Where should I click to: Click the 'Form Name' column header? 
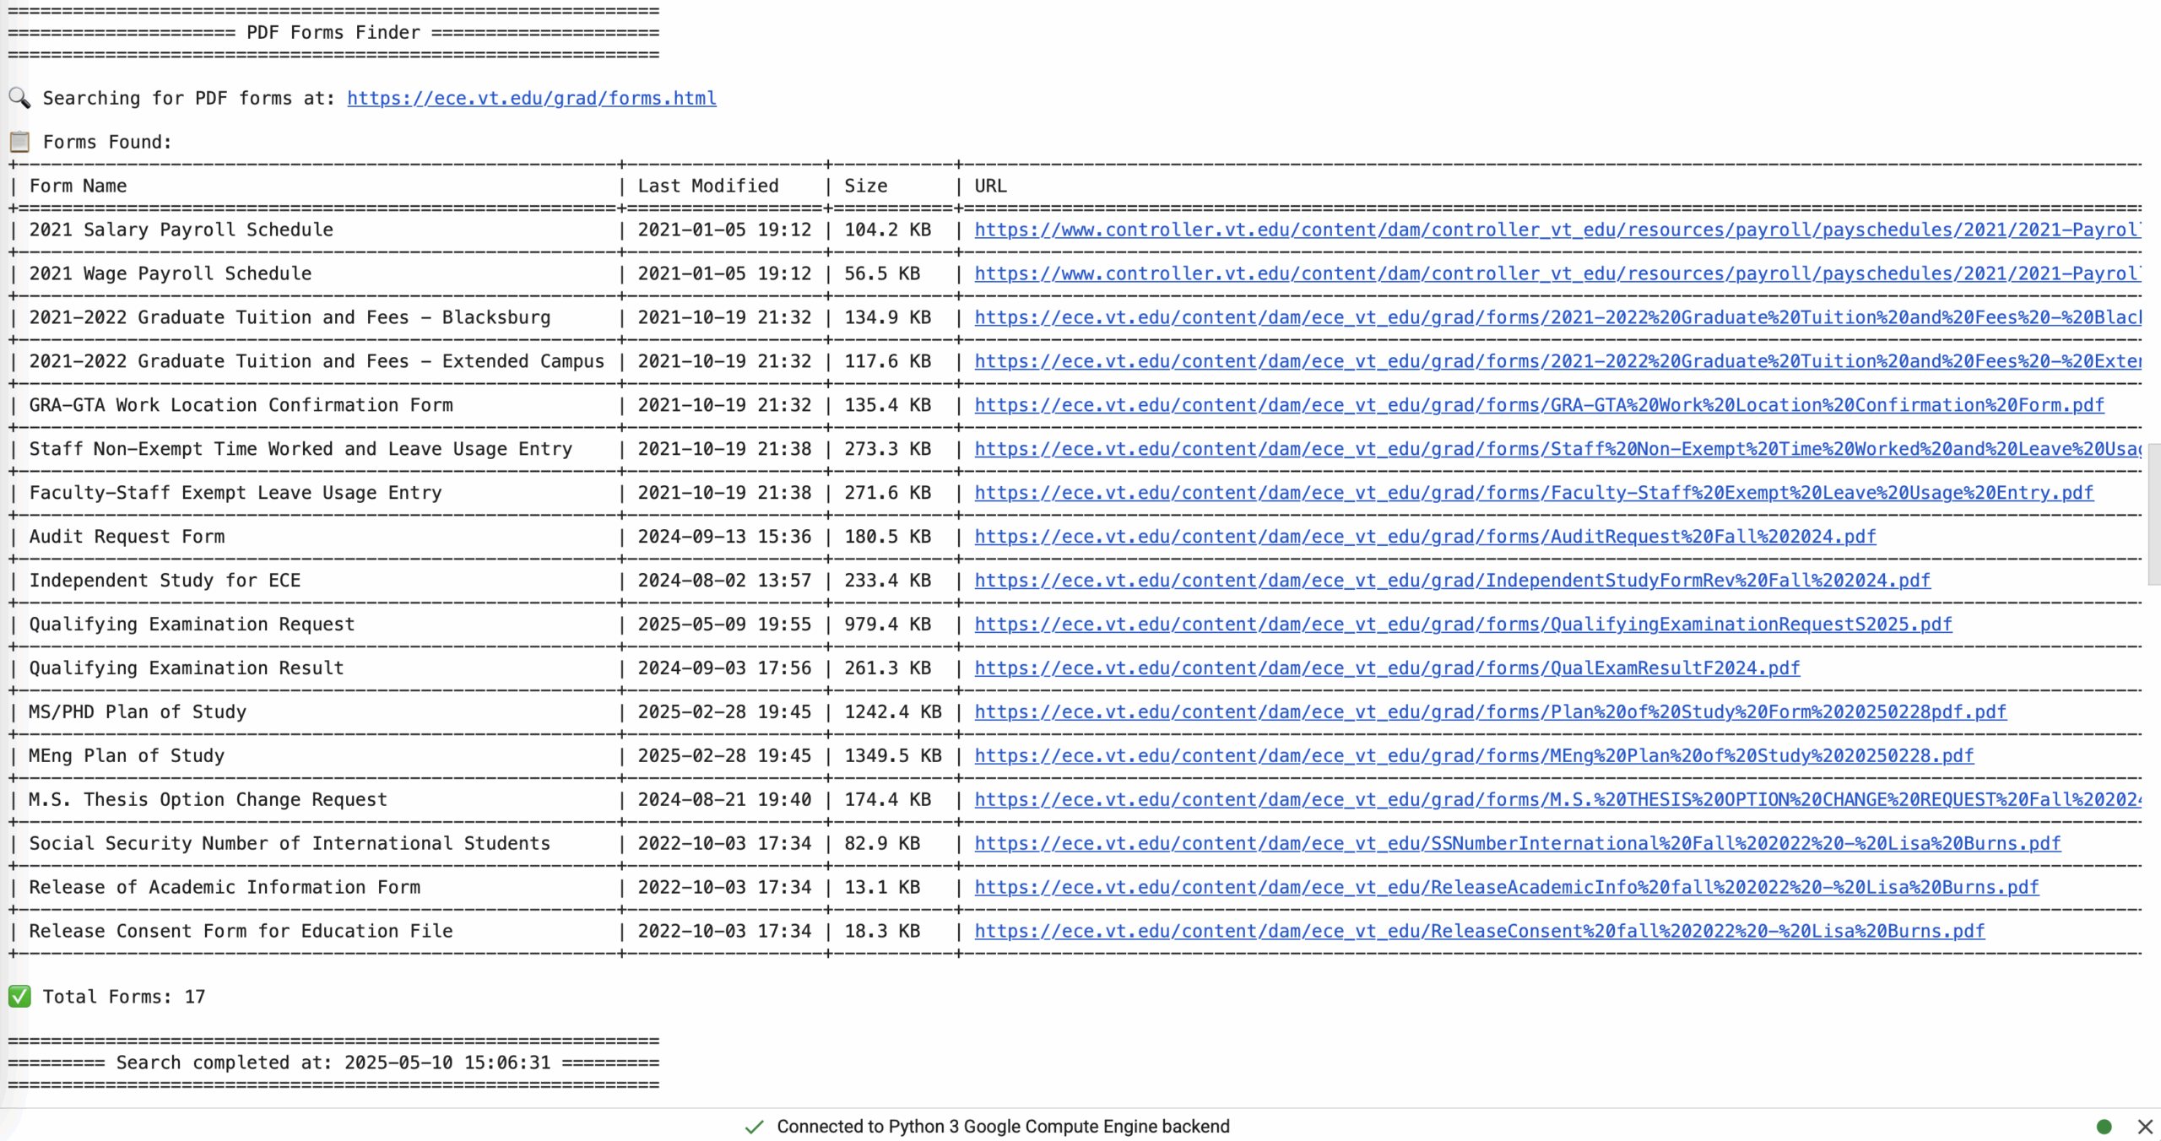(x=78, y=186)
